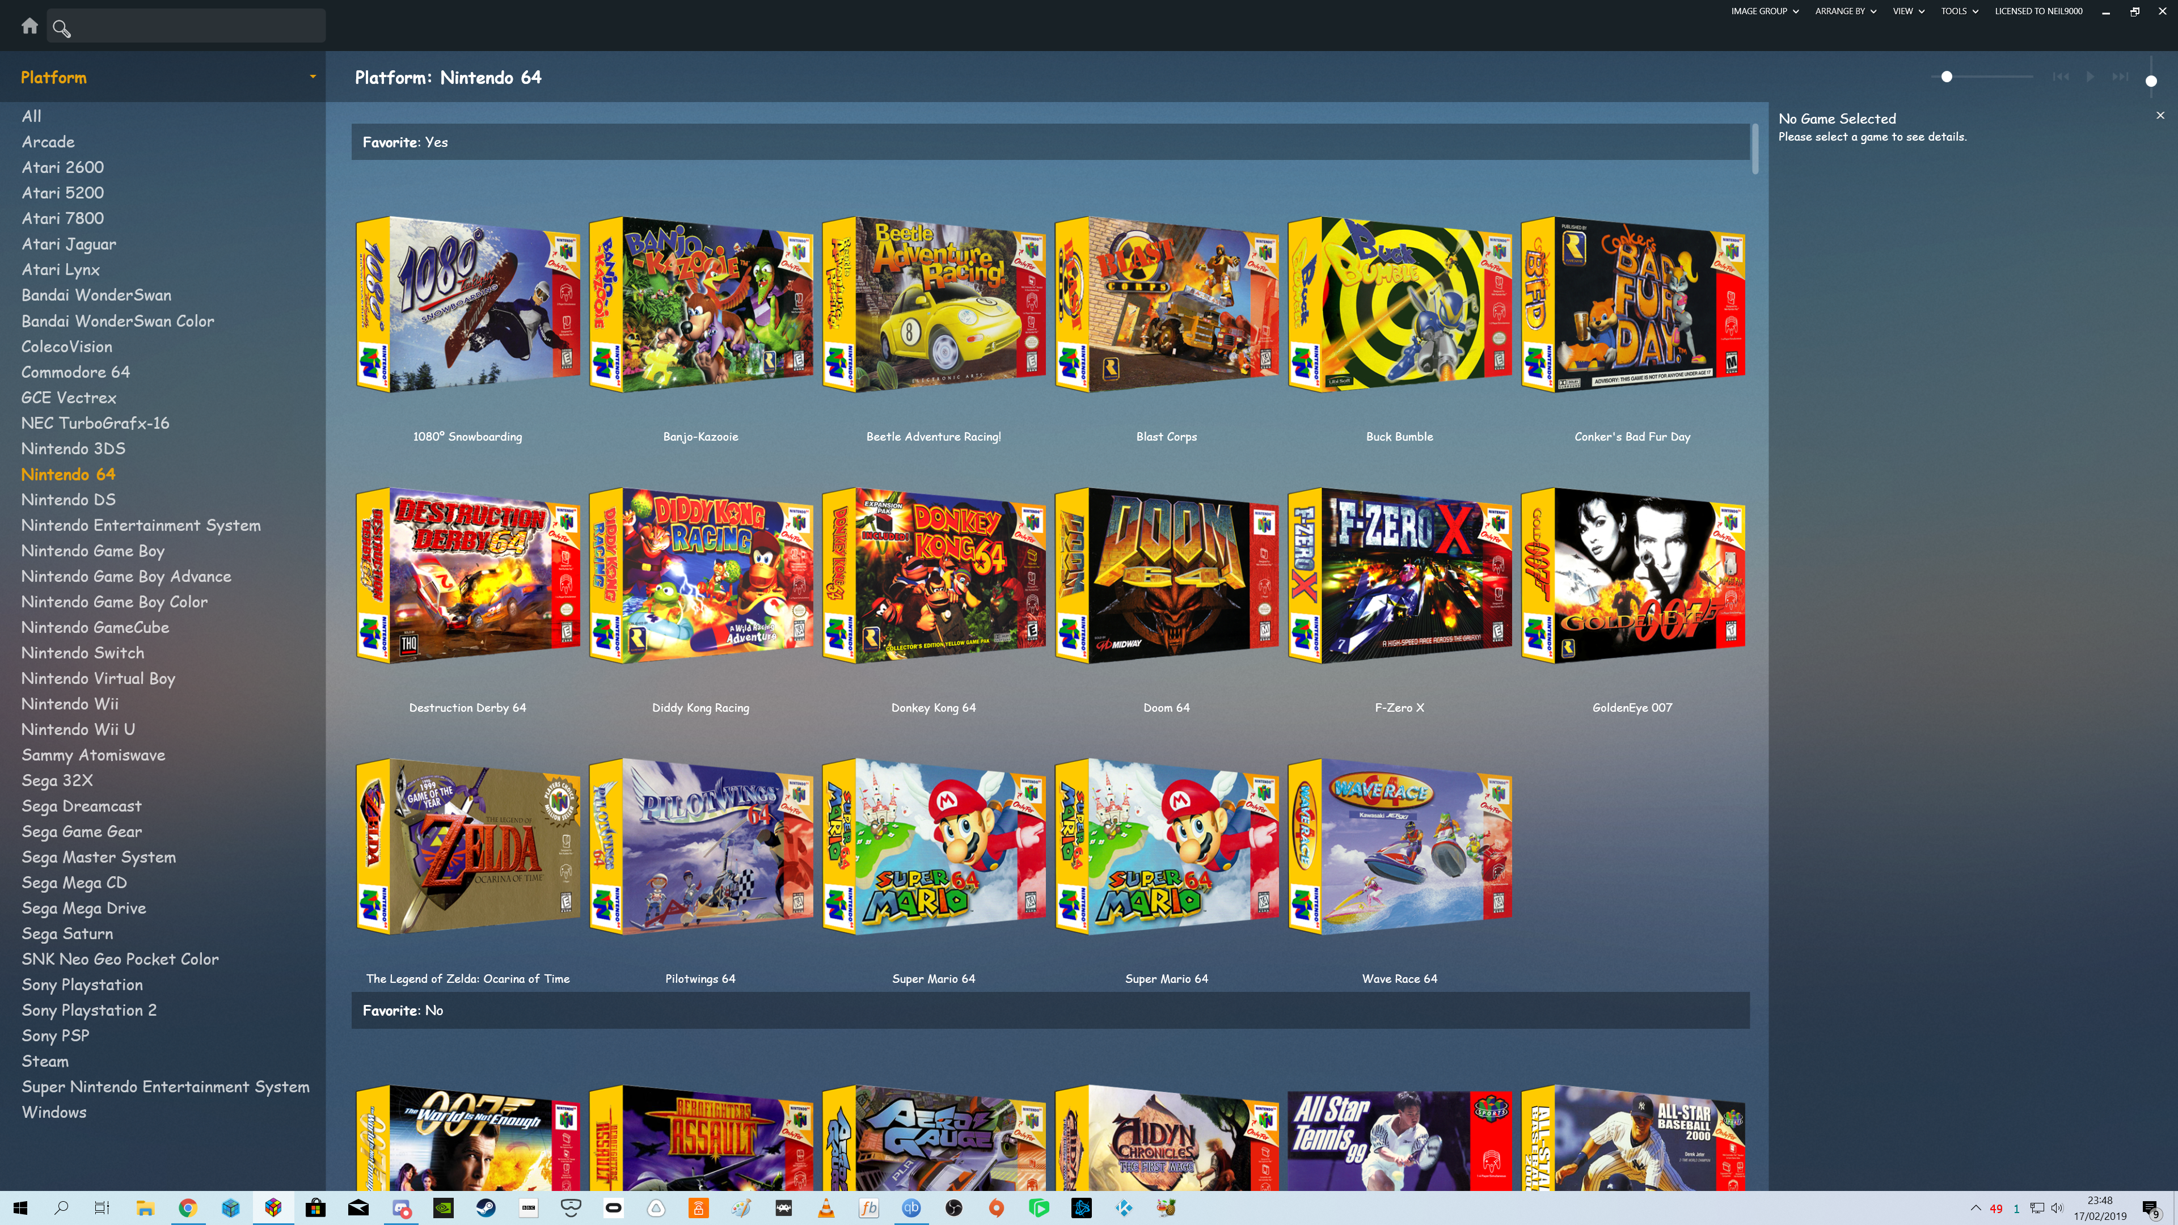2178x1225 pixels.
Task: Collapse the Favorite: No group header
Action: (1050, 1010)
